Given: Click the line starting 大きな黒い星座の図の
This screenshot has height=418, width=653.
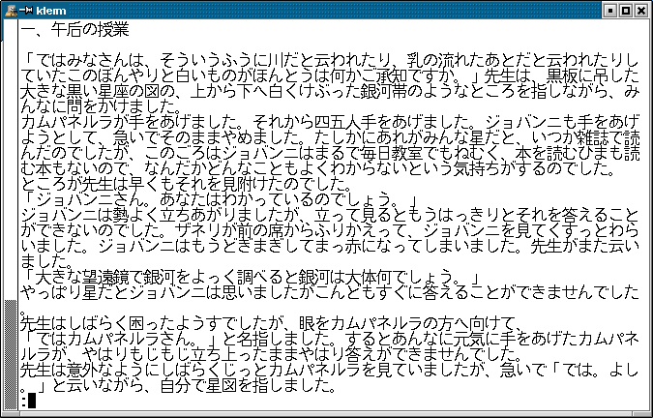Looking at the screenshot, I should pos(330,92).
